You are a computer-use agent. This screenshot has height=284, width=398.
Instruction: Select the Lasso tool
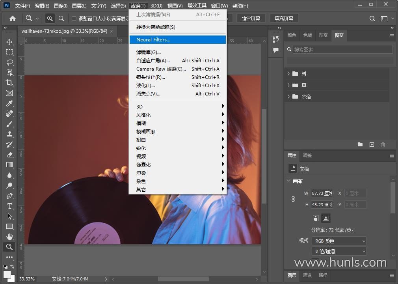pos(9,62)
